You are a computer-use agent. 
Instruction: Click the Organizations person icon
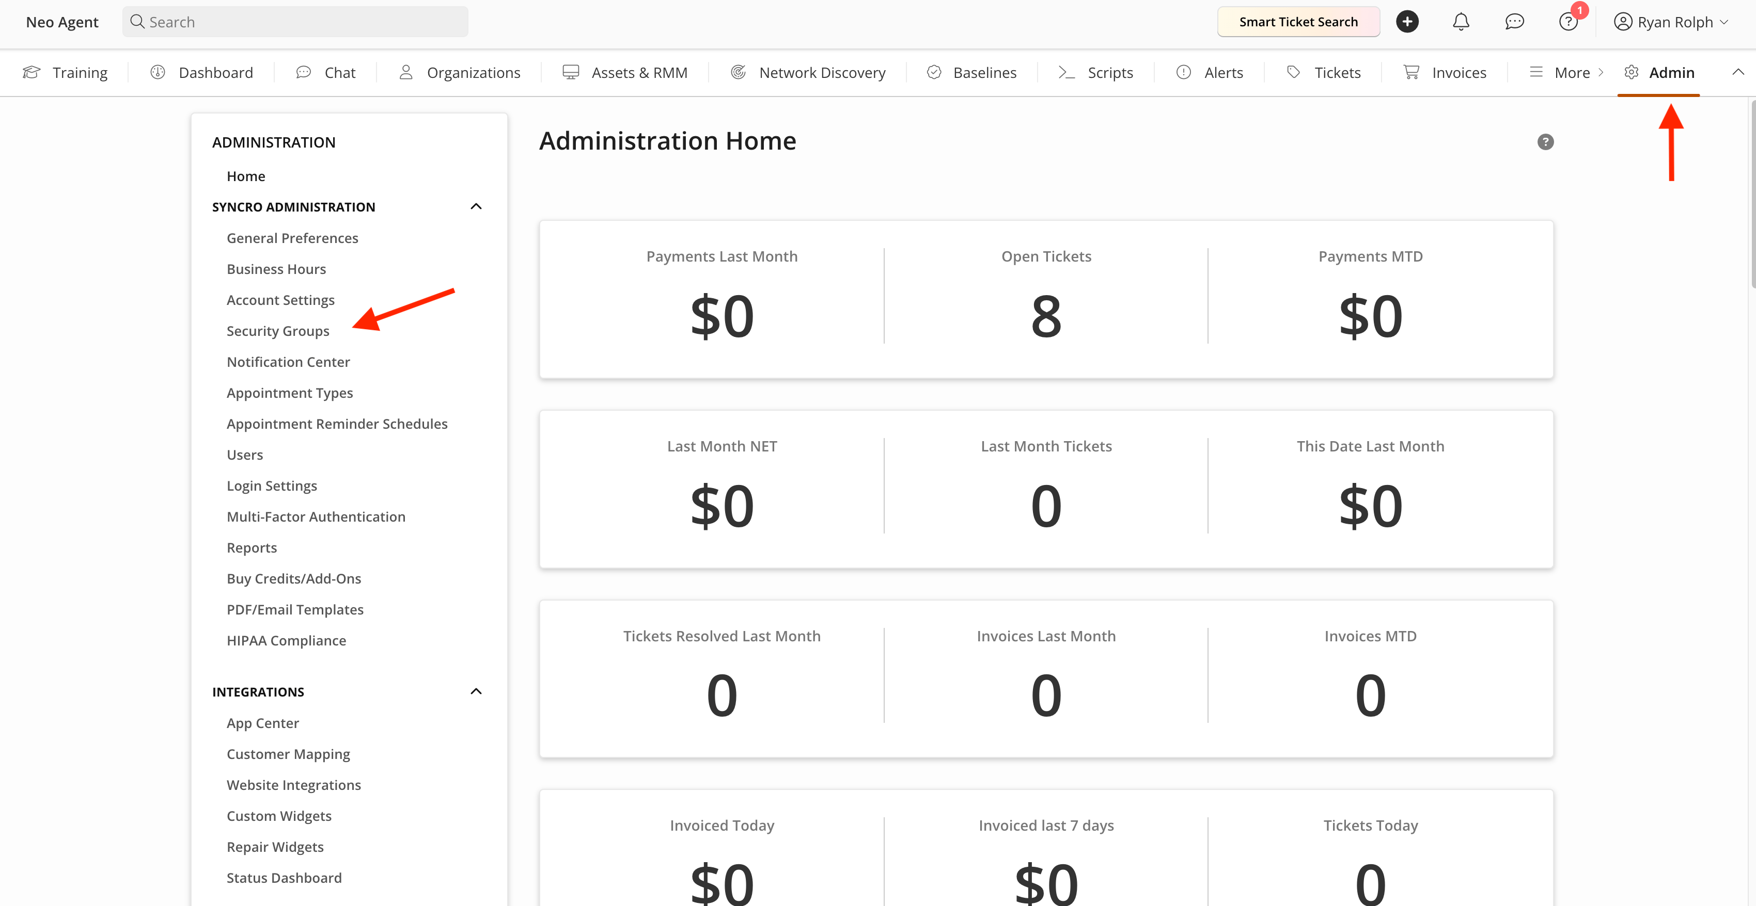405,72
